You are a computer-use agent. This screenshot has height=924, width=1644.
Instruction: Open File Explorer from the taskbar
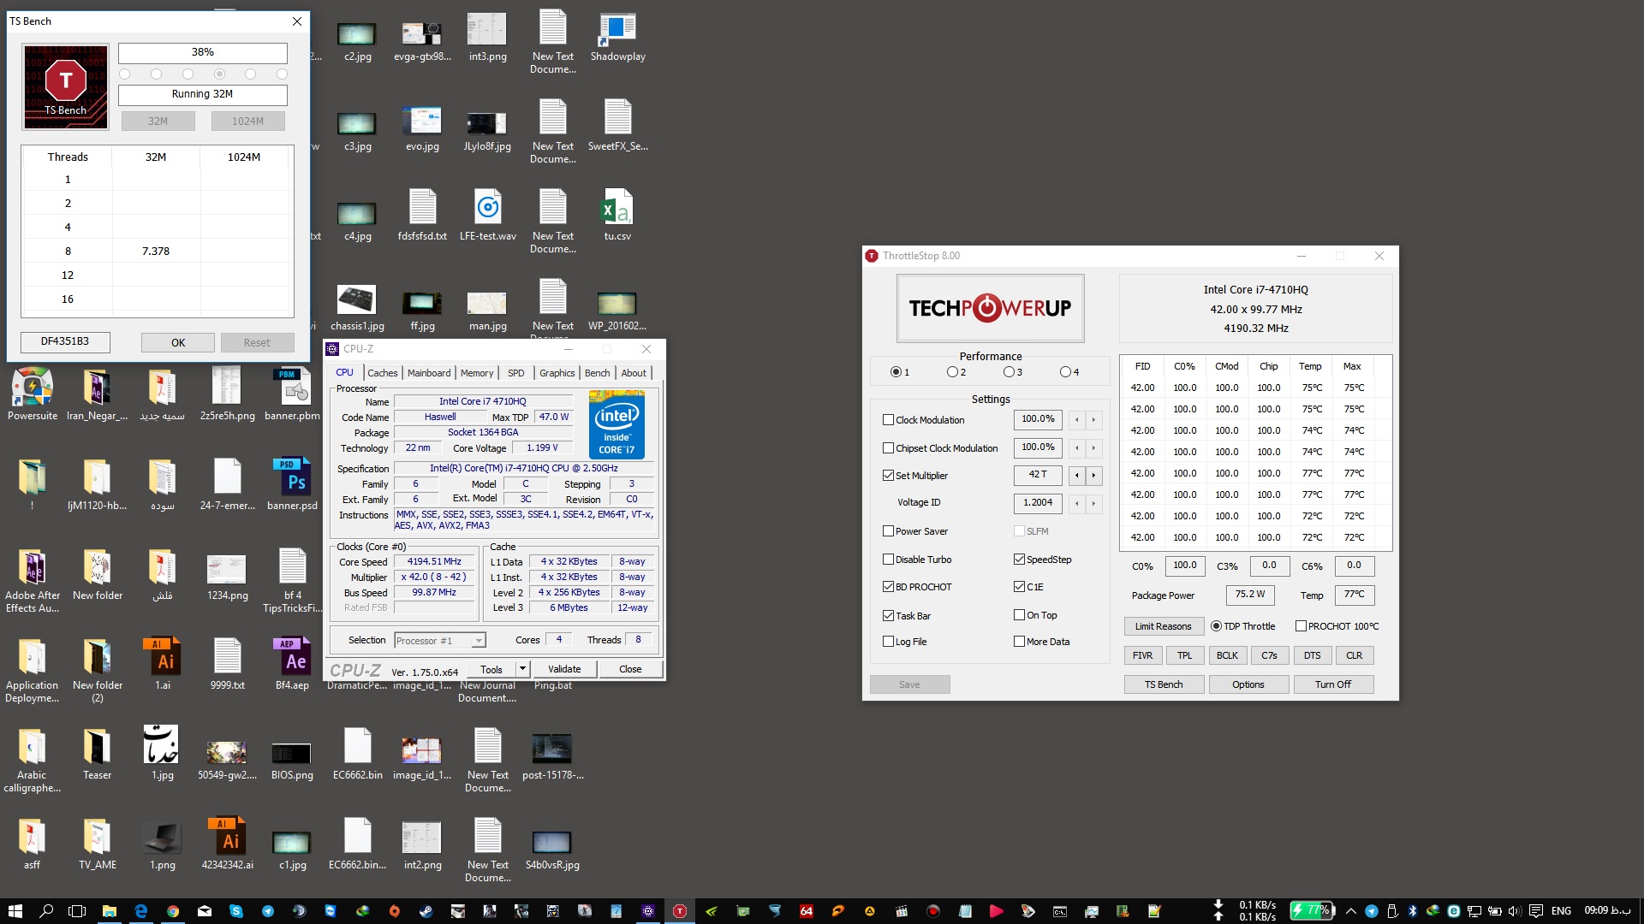[x=109, y=911]
